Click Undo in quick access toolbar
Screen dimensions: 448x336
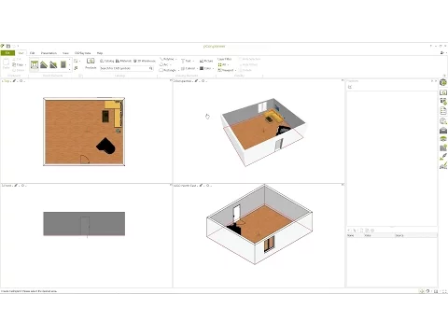click(x=14, y=46)
